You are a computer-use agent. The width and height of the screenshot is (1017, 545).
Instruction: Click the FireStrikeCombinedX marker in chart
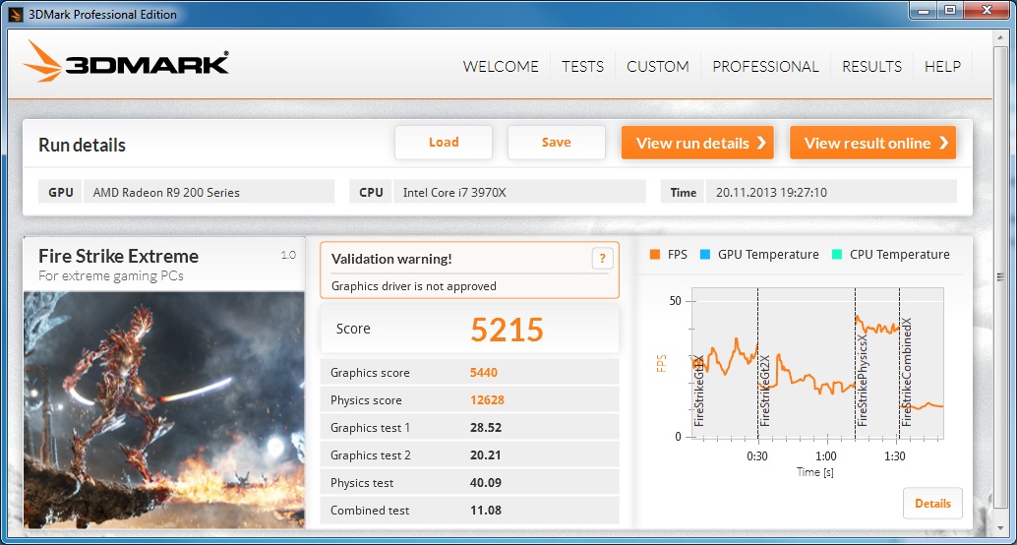pos(907,372)
